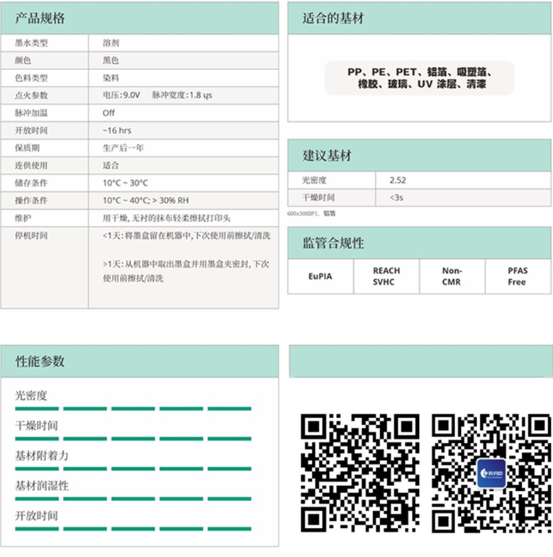Screen dimensions: 553x557
Task: Click the PFAS Free compliance cell
Action: [x=518, y=276]
